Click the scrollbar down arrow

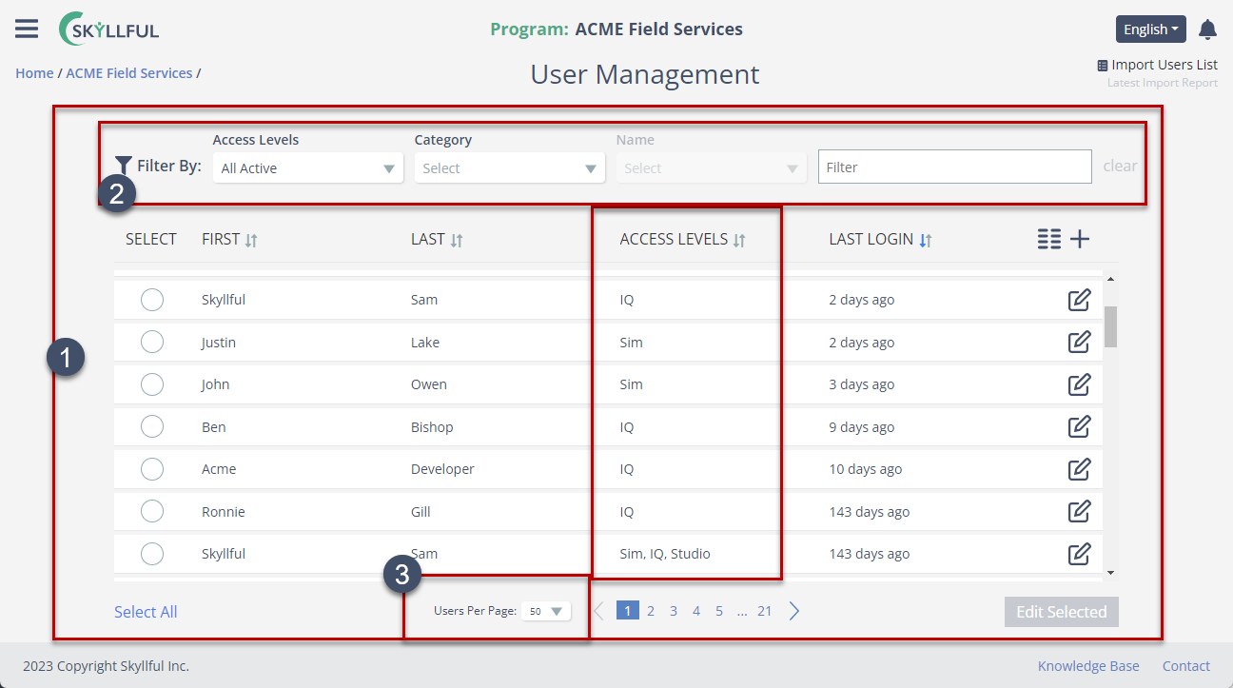click(1110, 573)
